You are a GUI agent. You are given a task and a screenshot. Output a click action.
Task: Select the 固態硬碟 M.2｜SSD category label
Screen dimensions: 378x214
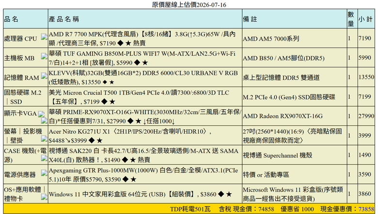tap(23, 97)
